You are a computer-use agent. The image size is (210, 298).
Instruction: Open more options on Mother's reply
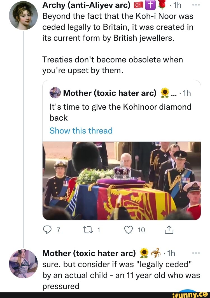click(197, 253)
